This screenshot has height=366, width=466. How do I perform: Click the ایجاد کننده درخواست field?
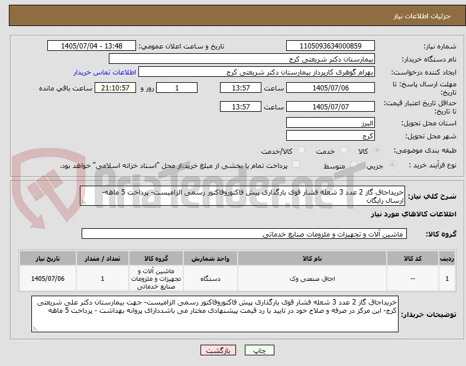pyautogui.click(x=257, y=72)
